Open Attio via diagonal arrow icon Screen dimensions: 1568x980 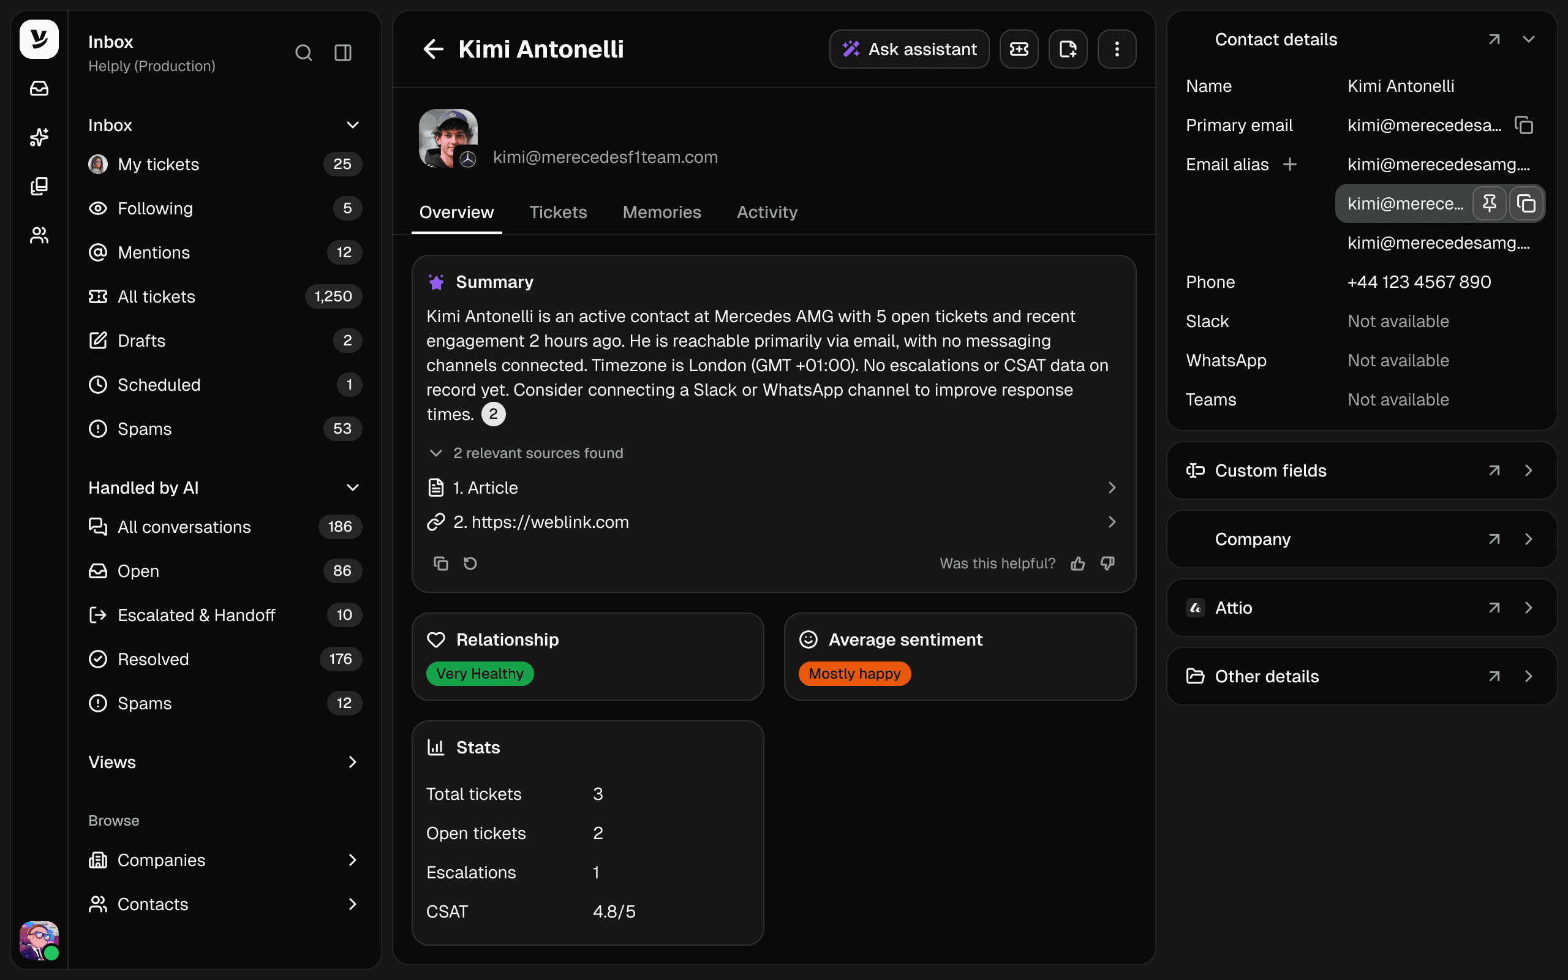pos(1494,608)
